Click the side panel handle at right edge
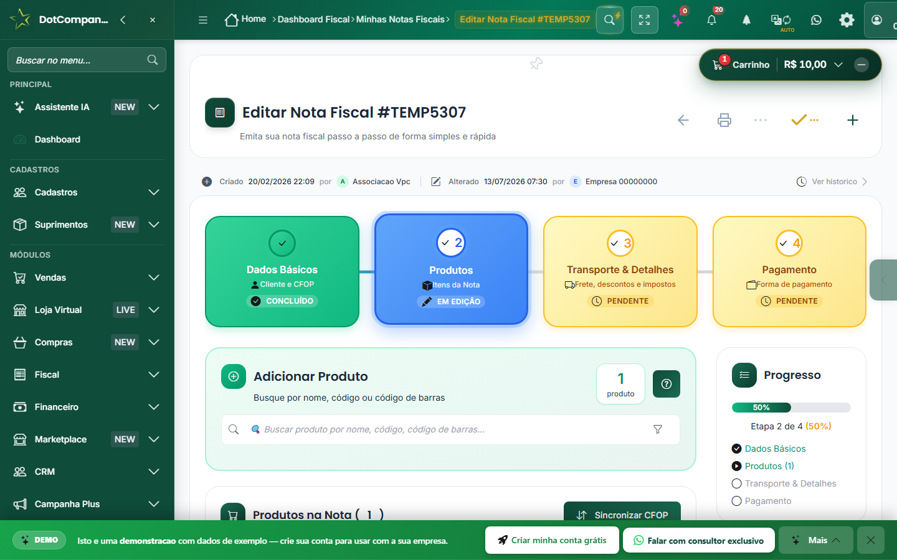 click(883, 280)
